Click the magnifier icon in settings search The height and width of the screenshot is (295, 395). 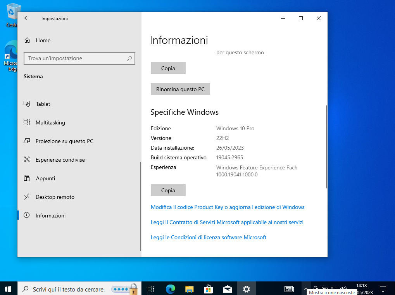tap(129, 59)
